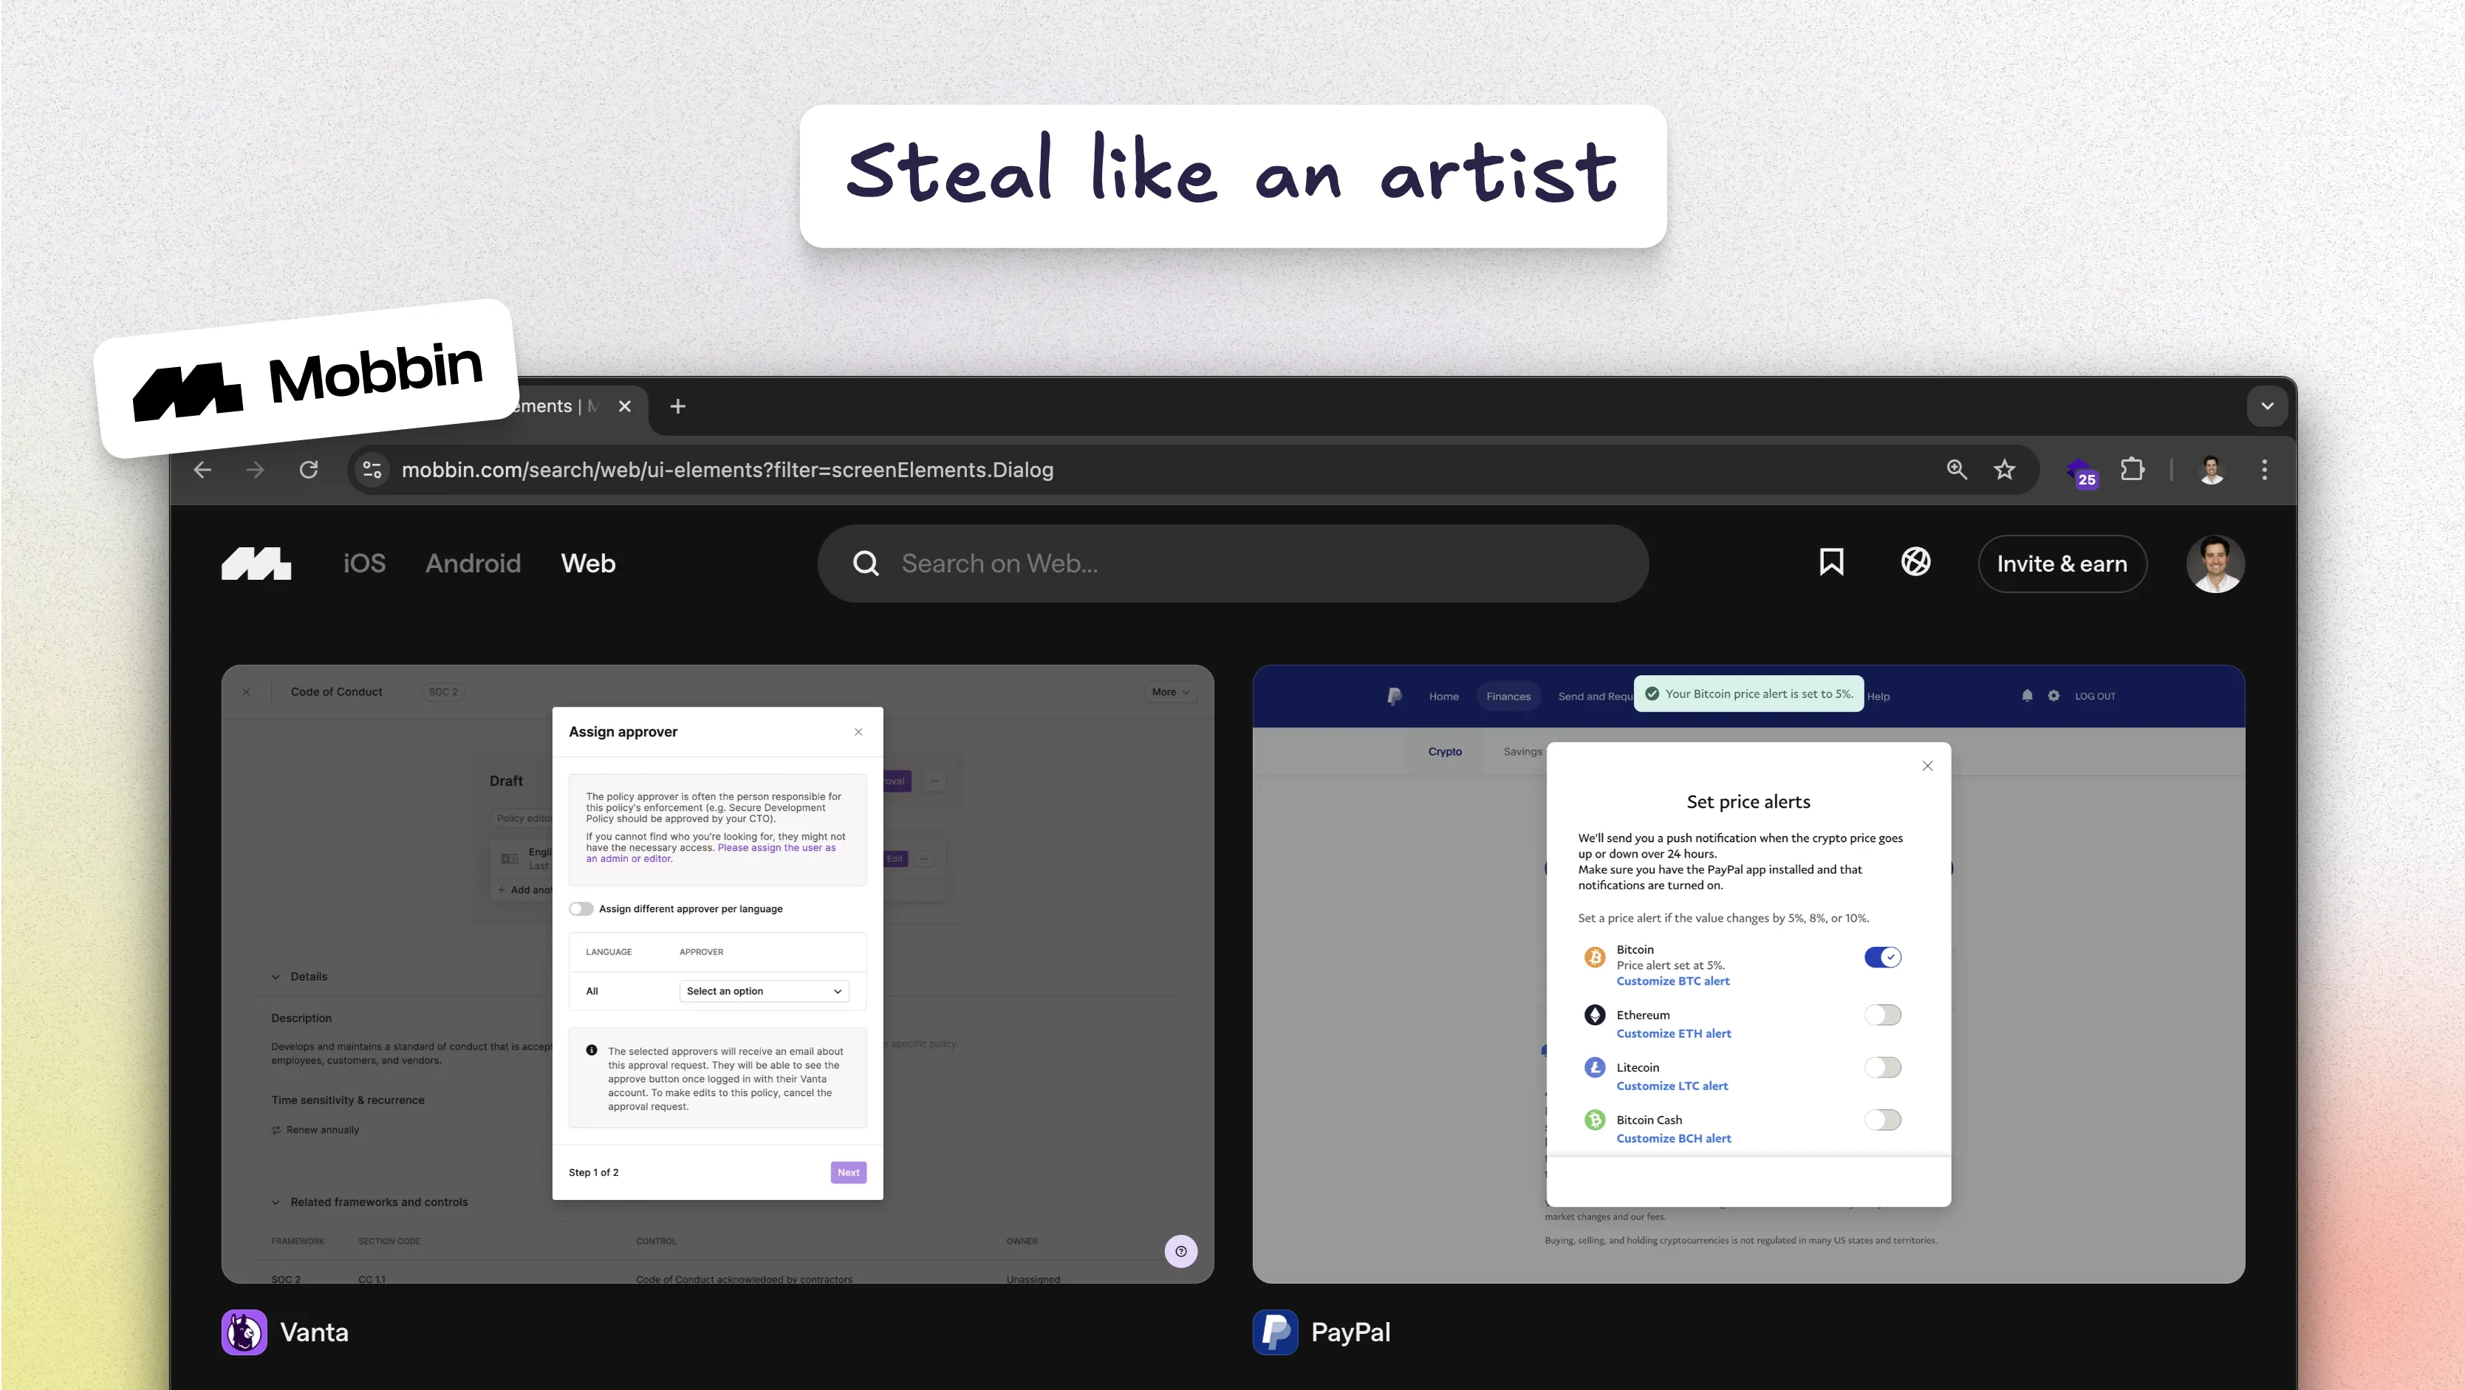This screenshot has width=2465, height=1390.
Task: Open the Crypto tab in PayPal
Action: 1445,752
